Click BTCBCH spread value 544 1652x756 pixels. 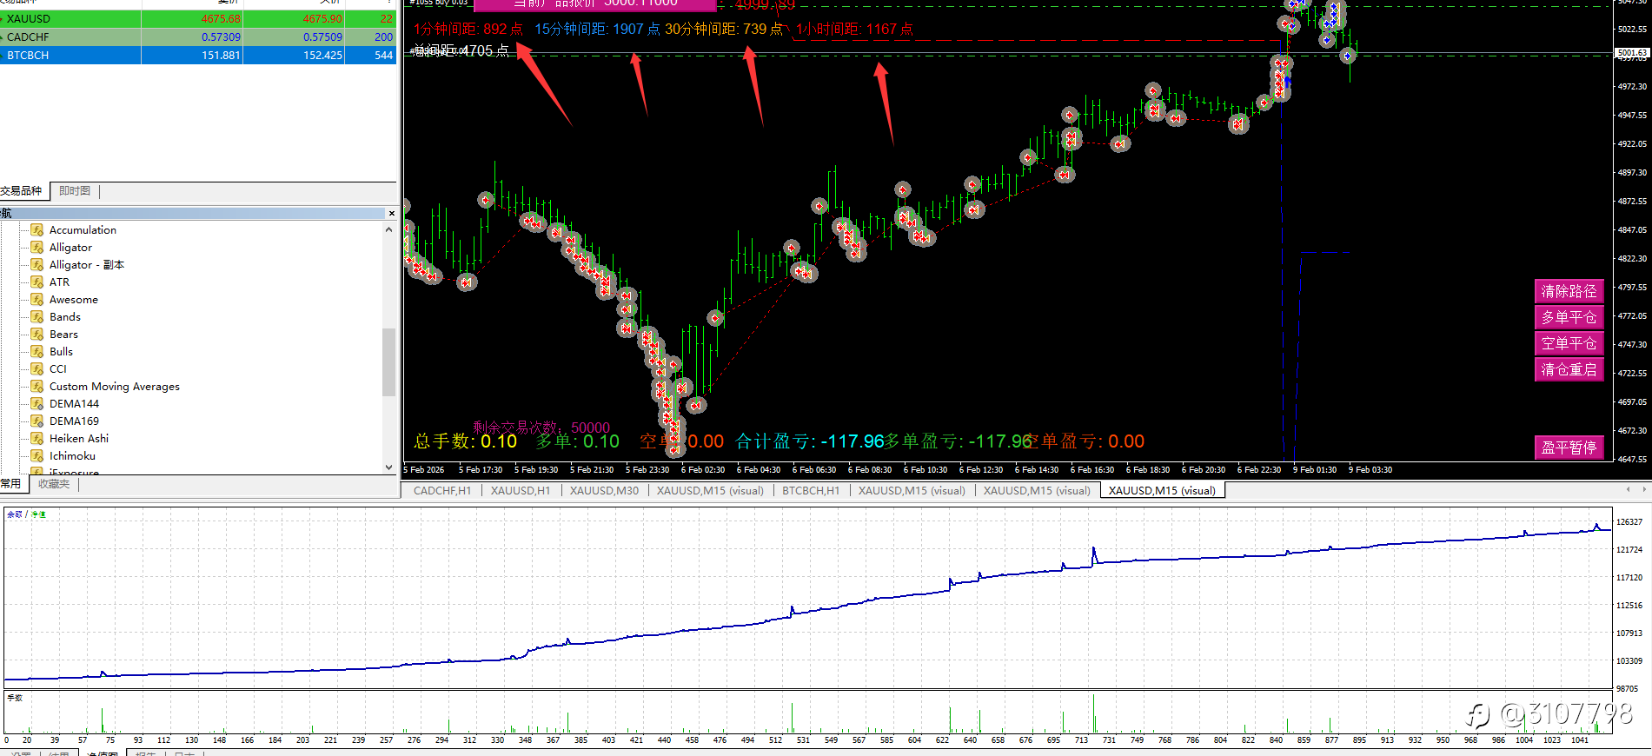[383, 55]
